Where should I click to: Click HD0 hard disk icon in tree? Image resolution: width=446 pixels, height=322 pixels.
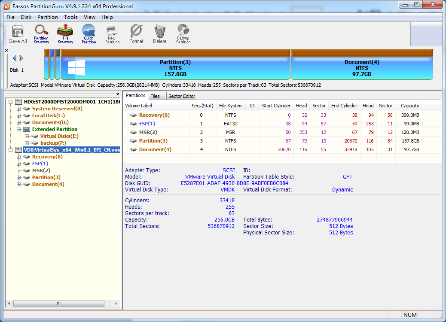18,102
